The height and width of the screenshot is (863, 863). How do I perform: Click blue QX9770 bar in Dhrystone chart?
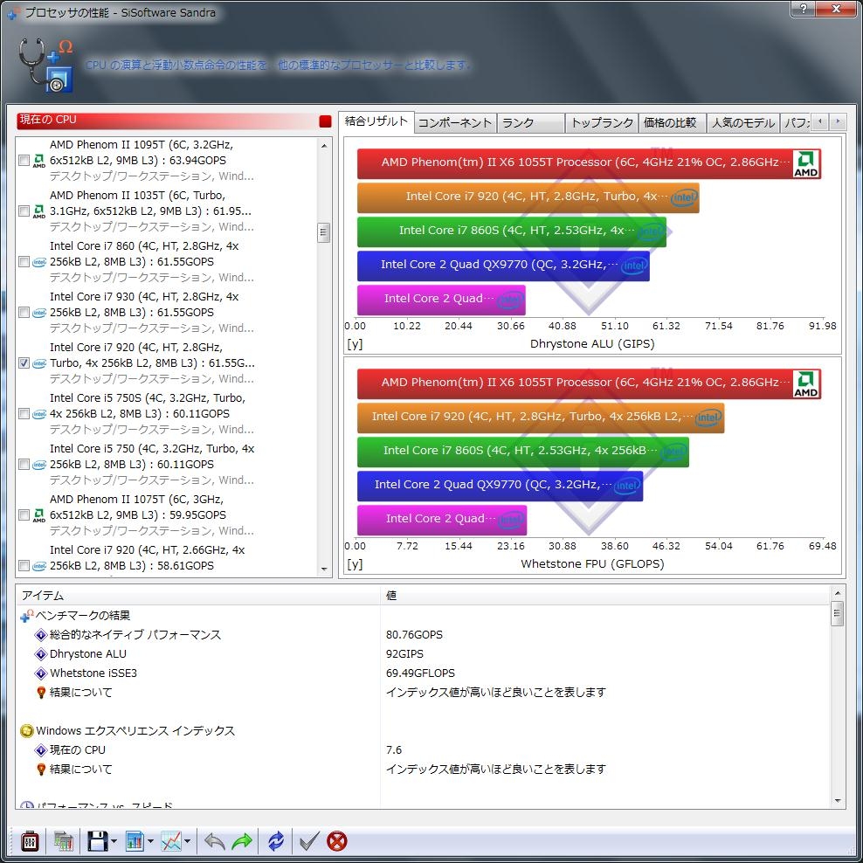[503, 266]
